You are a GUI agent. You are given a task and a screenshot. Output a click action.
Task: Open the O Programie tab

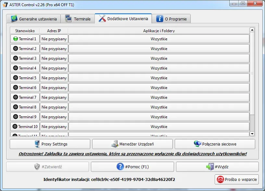[x=171, y=19]
